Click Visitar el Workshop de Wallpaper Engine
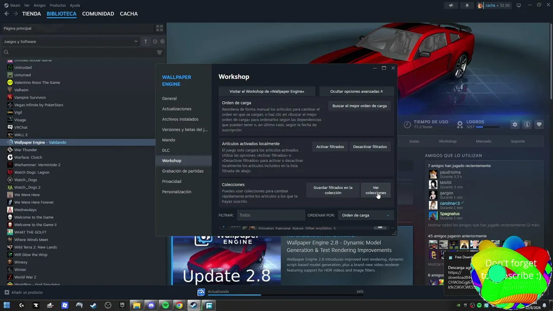Screen dimensions: 553x311 pyautogui.click(x=267, y=92)
